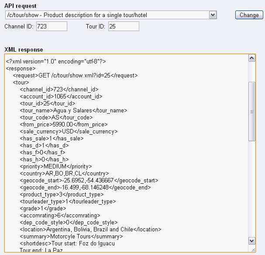
Task: Open the API request dropdown arrow
Action: (213, 15)
